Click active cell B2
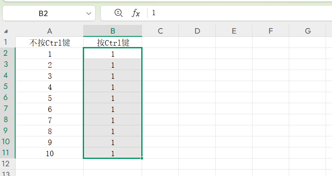 click(x=113, y=53)
